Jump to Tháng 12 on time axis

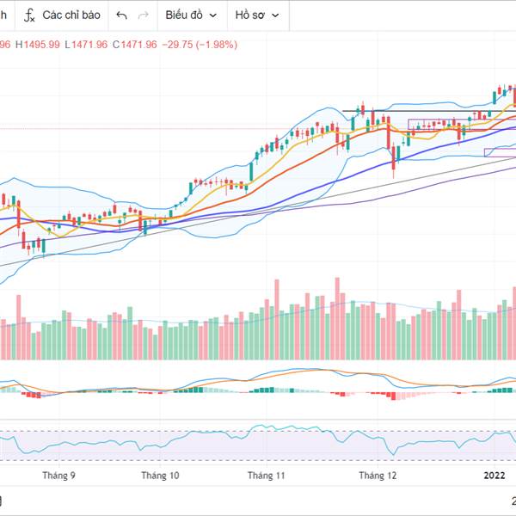click(x=378, y=476)
